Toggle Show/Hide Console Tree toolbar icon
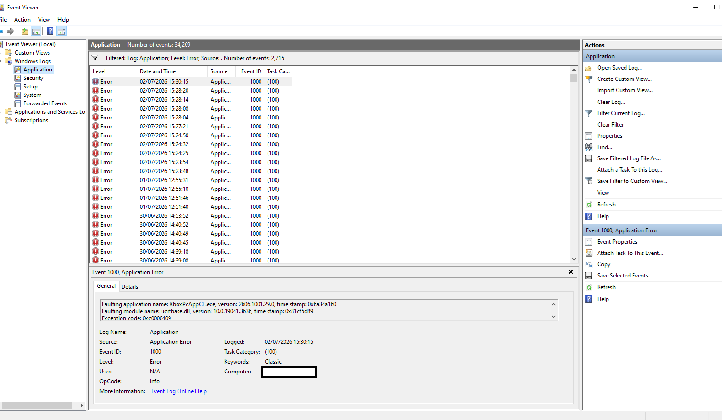722x420 pixels. pos(36,32)
